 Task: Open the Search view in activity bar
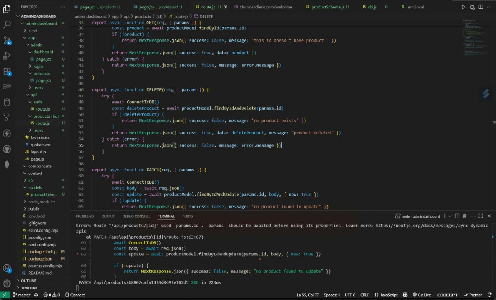7,24
